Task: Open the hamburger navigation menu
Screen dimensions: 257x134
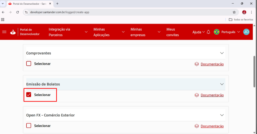Action: coord(4,32)
